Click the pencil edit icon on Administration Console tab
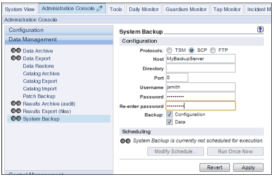 coord(100,8)
